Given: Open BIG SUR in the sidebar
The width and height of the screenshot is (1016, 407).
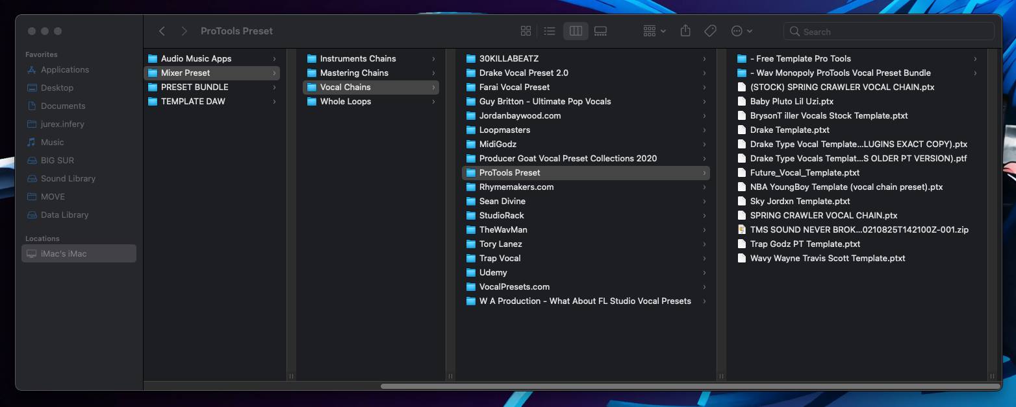Looking at the screenshot, I should 79,160.
